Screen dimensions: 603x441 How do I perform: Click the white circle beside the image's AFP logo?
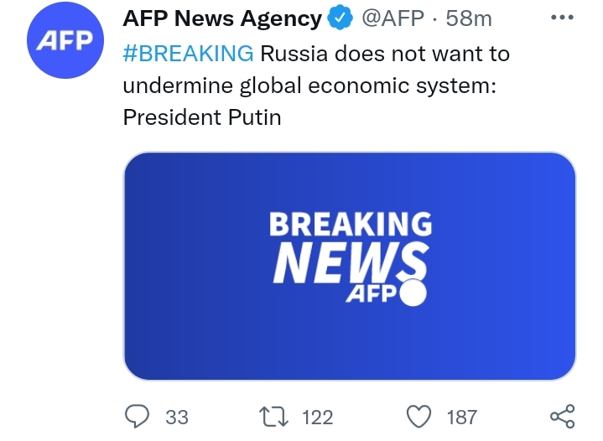(411, 294)
